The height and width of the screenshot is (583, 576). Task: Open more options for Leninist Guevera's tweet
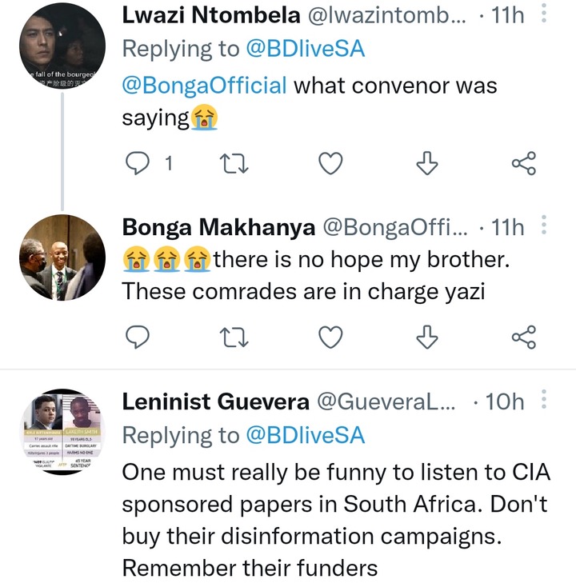click(544, 399)
